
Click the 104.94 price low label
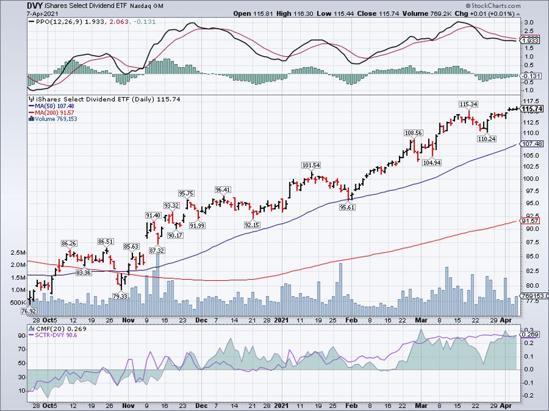(x=432, y=163)
